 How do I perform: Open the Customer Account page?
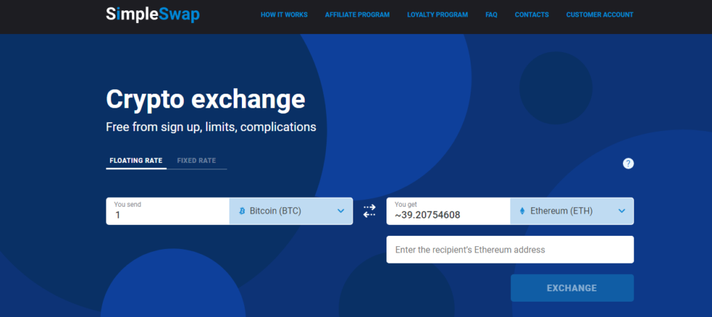[x=599, y=15]
